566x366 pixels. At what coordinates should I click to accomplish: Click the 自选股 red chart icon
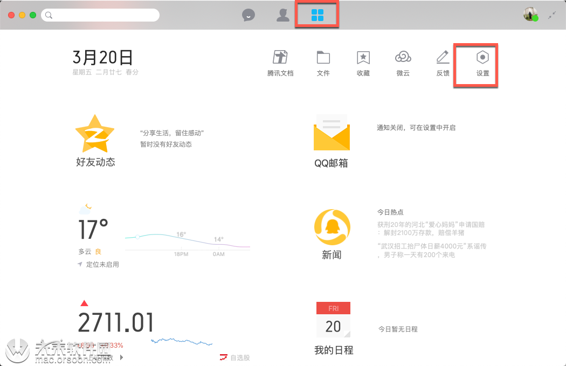[224, 358]
